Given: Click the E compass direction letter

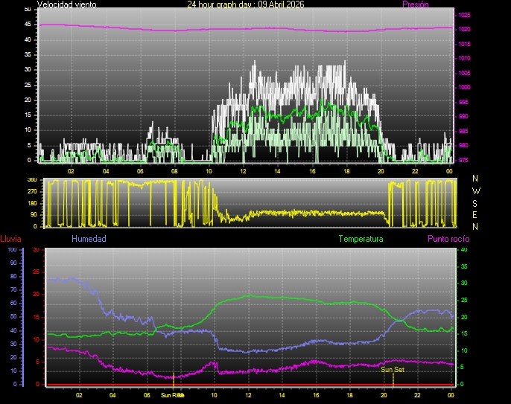Looking at the screenshot, I should [476, 214].
